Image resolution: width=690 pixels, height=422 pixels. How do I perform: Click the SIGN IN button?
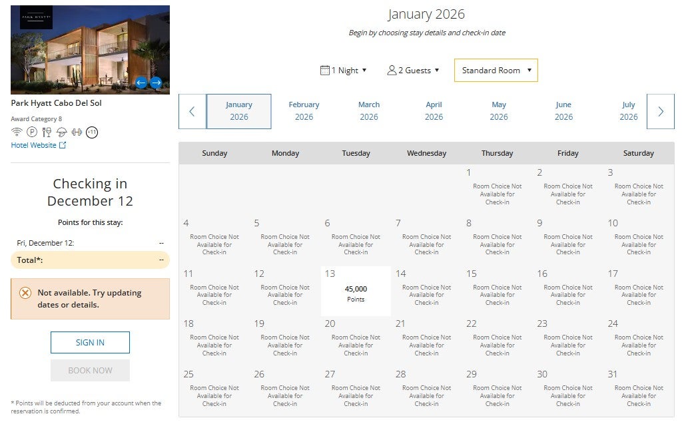90,343
